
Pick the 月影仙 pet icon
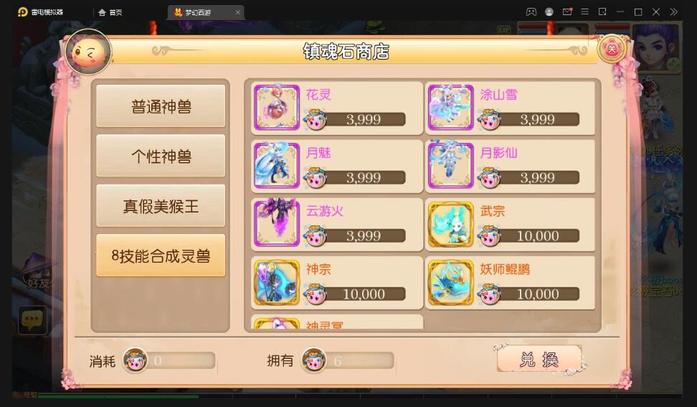(x=451, y=166)
